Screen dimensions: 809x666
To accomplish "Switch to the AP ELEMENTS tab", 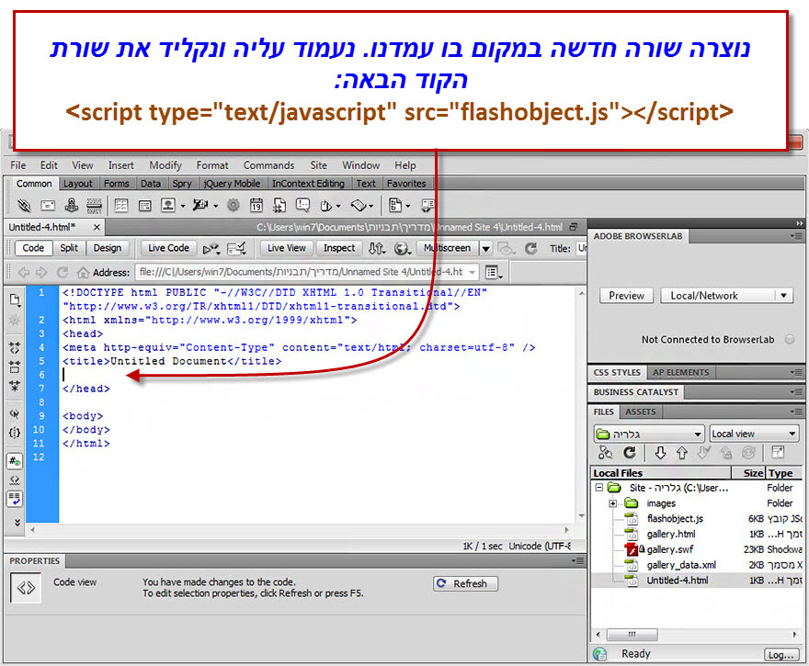I will click(x=680, y=372).
